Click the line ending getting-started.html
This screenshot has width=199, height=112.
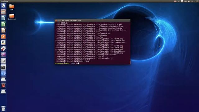click(x=86, y=55)
